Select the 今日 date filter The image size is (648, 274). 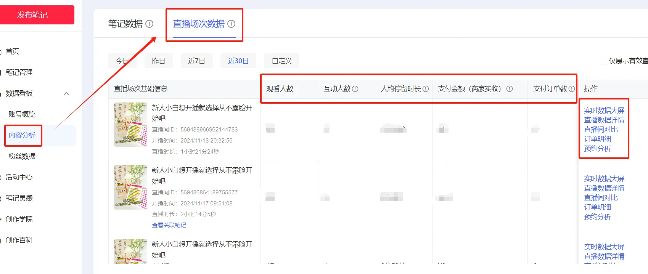pyautogui.click(x=122, y=61)
